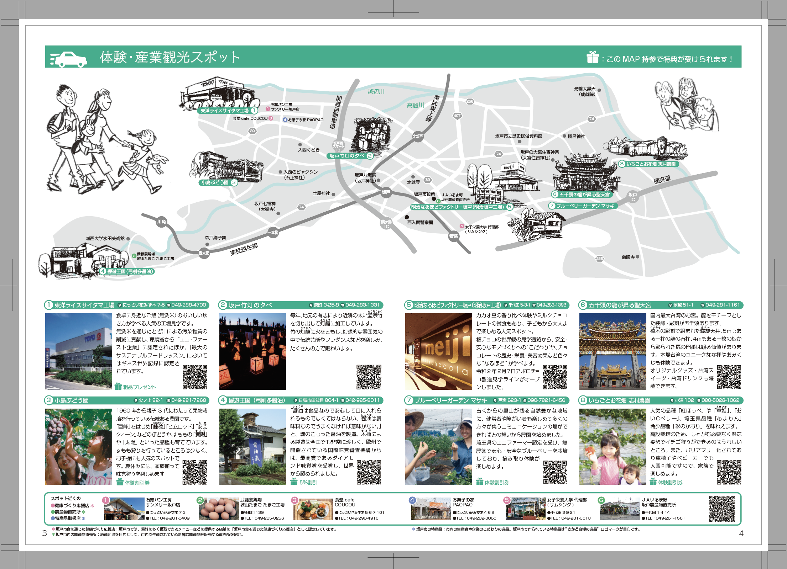This screenshot has width=787, height=569.
Task: Open the grape picking photo for 小島ぶどう園
Action: (78, 447)
